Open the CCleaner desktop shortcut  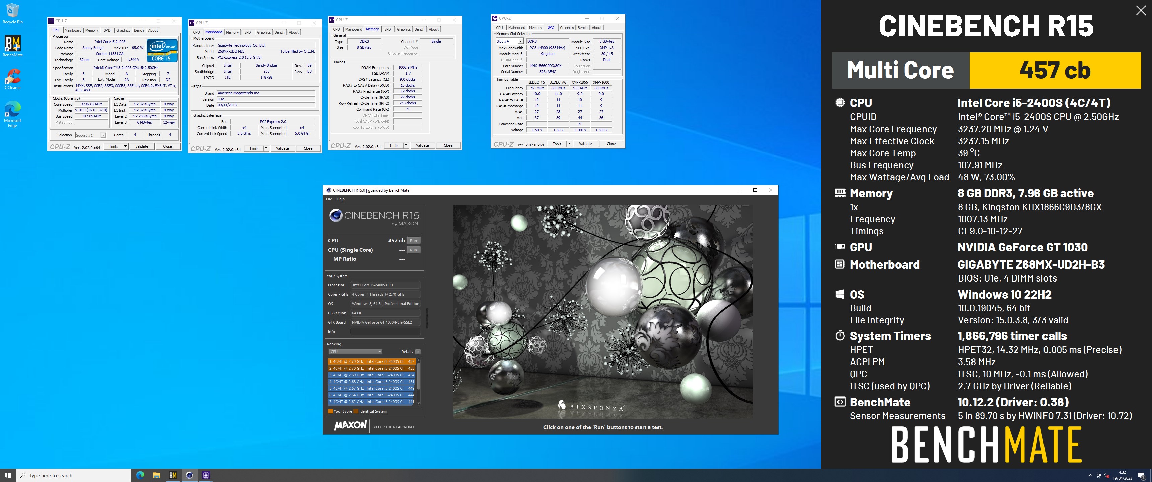coord(12,79)
